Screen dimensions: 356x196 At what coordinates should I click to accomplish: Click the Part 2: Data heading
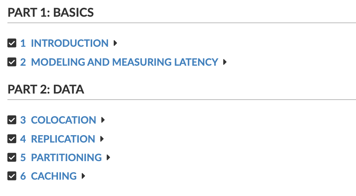click(x=46, y=89)
